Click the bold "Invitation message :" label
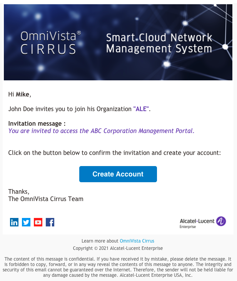 point(37,123)
